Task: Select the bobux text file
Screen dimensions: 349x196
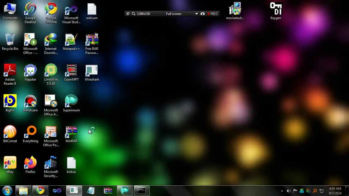Action: 71,165
